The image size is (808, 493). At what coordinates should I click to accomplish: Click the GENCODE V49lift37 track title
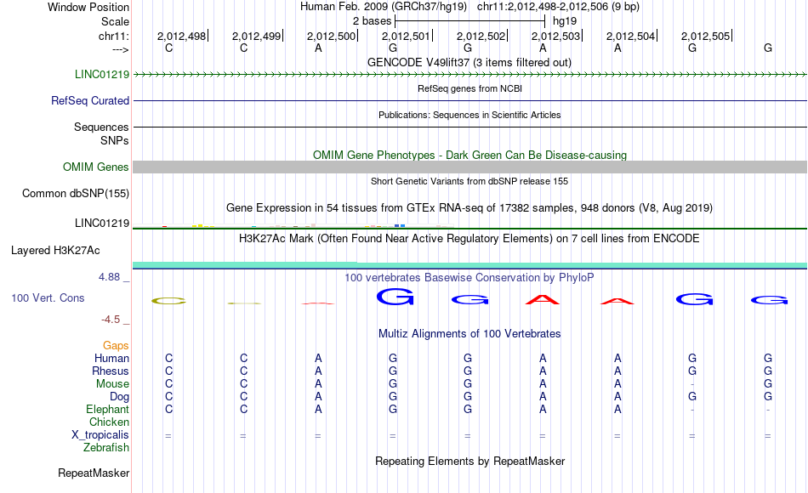469,62
